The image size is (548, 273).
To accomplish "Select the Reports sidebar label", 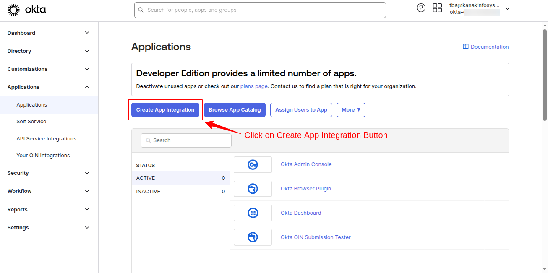I will [x=17, y=210].
